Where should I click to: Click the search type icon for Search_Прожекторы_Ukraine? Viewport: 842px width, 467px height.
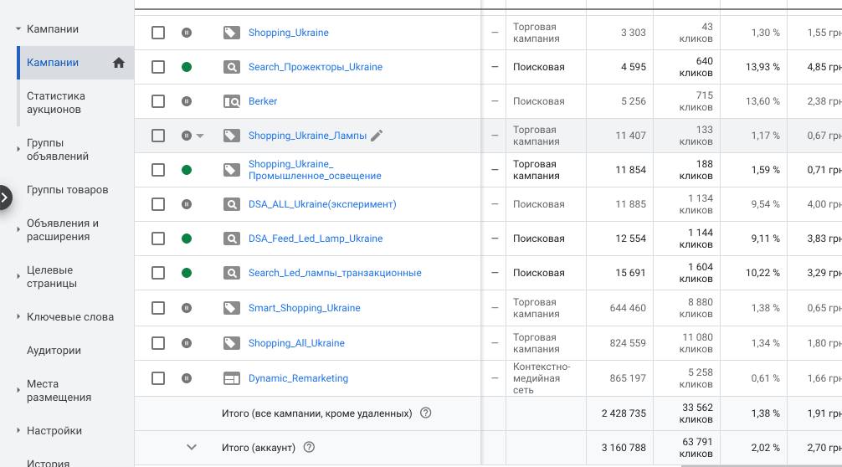pos(232,67)
